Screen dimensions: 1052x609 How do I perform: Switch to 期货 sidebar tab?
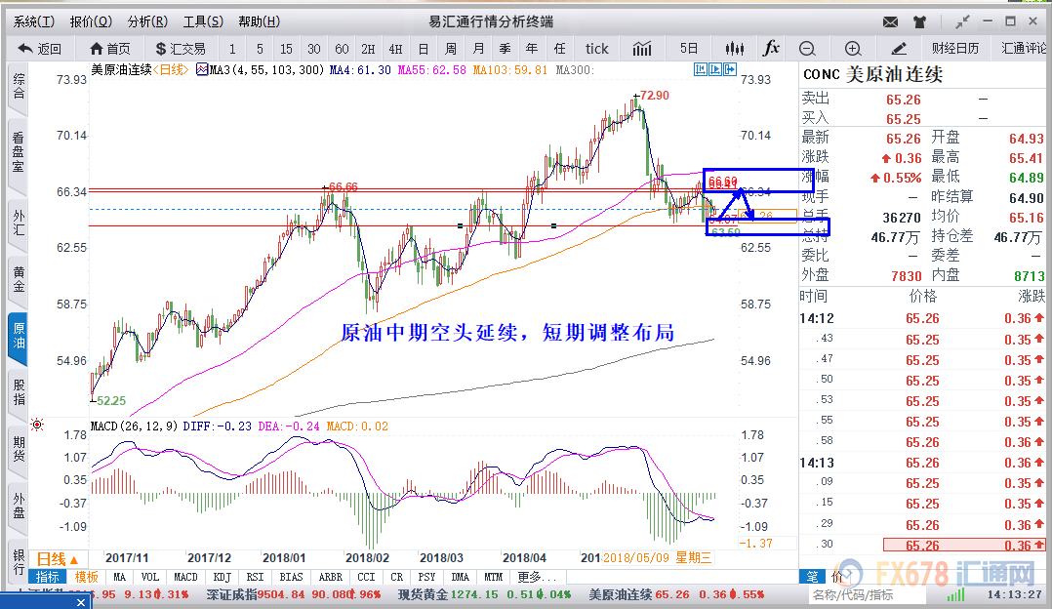click(x=19, y=449)
